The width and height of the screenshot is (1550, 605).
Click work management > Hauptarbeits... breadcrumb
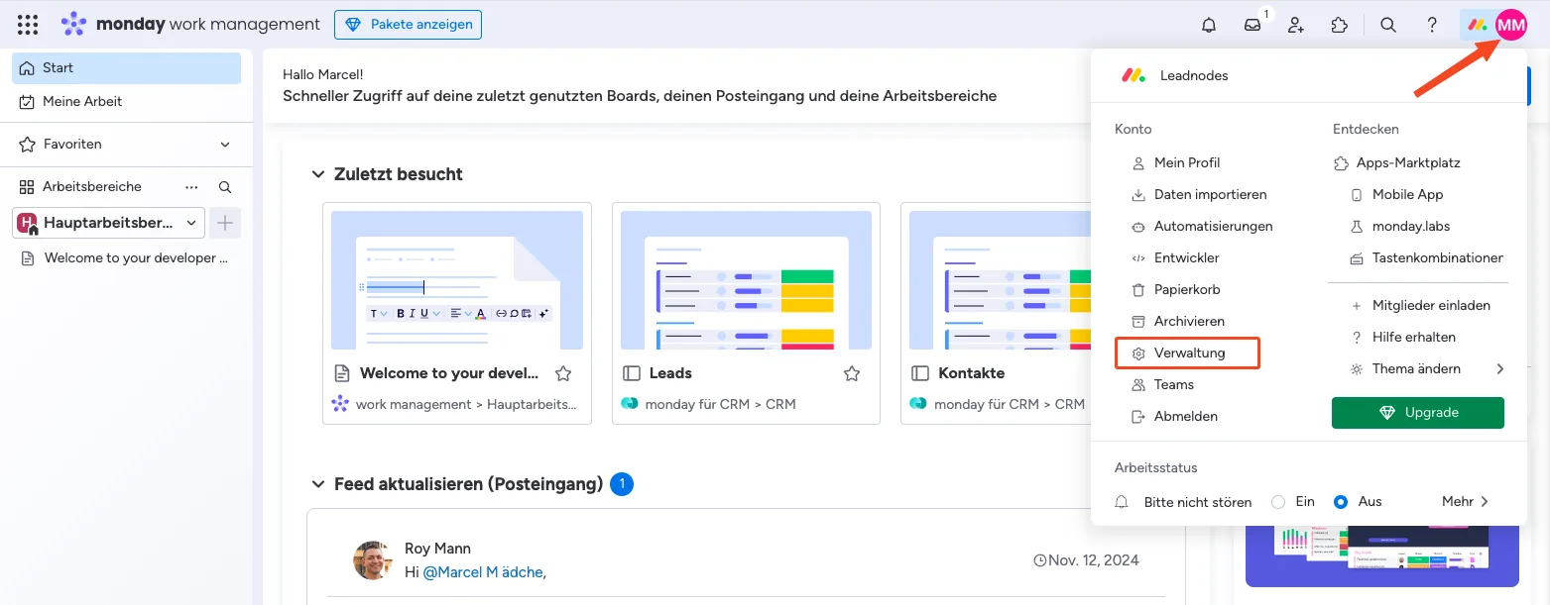tap(466, 404)
